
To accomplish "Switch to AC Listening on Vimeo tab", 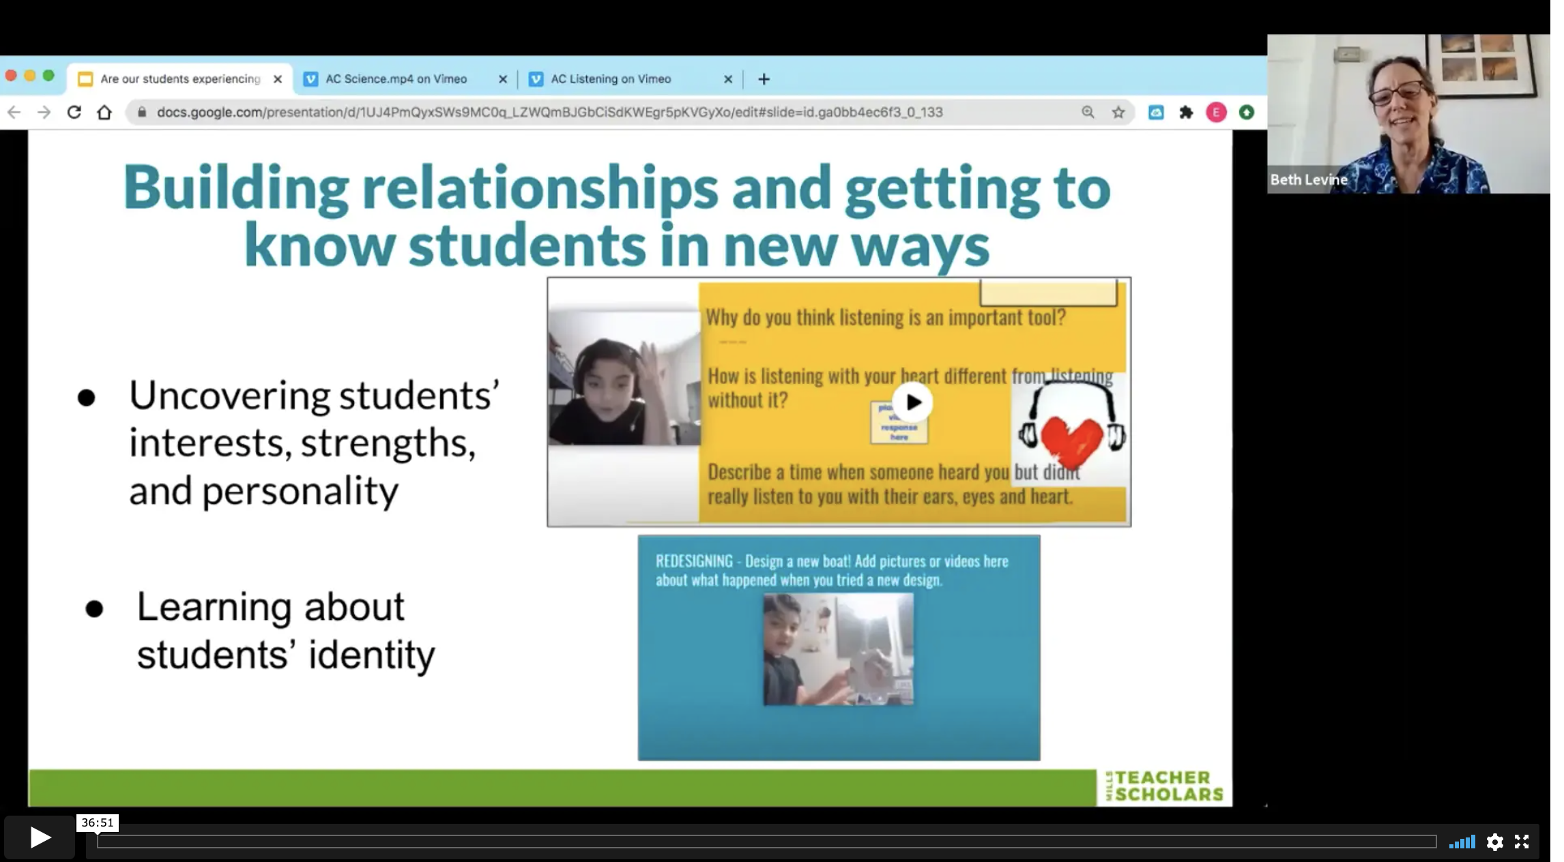I will (611, 79).
